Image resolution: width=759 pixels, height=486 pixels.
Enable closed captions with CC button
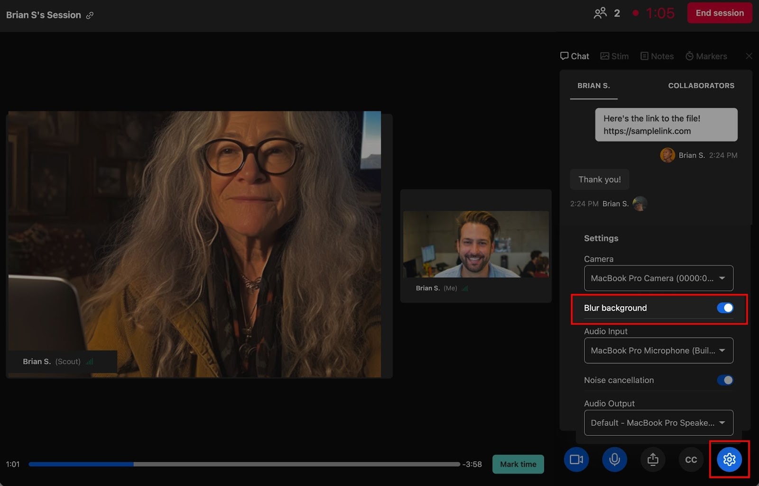tap(691, 459)
